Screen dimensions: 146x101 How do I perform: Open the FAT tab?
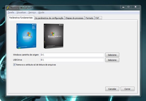pos(98,18)
